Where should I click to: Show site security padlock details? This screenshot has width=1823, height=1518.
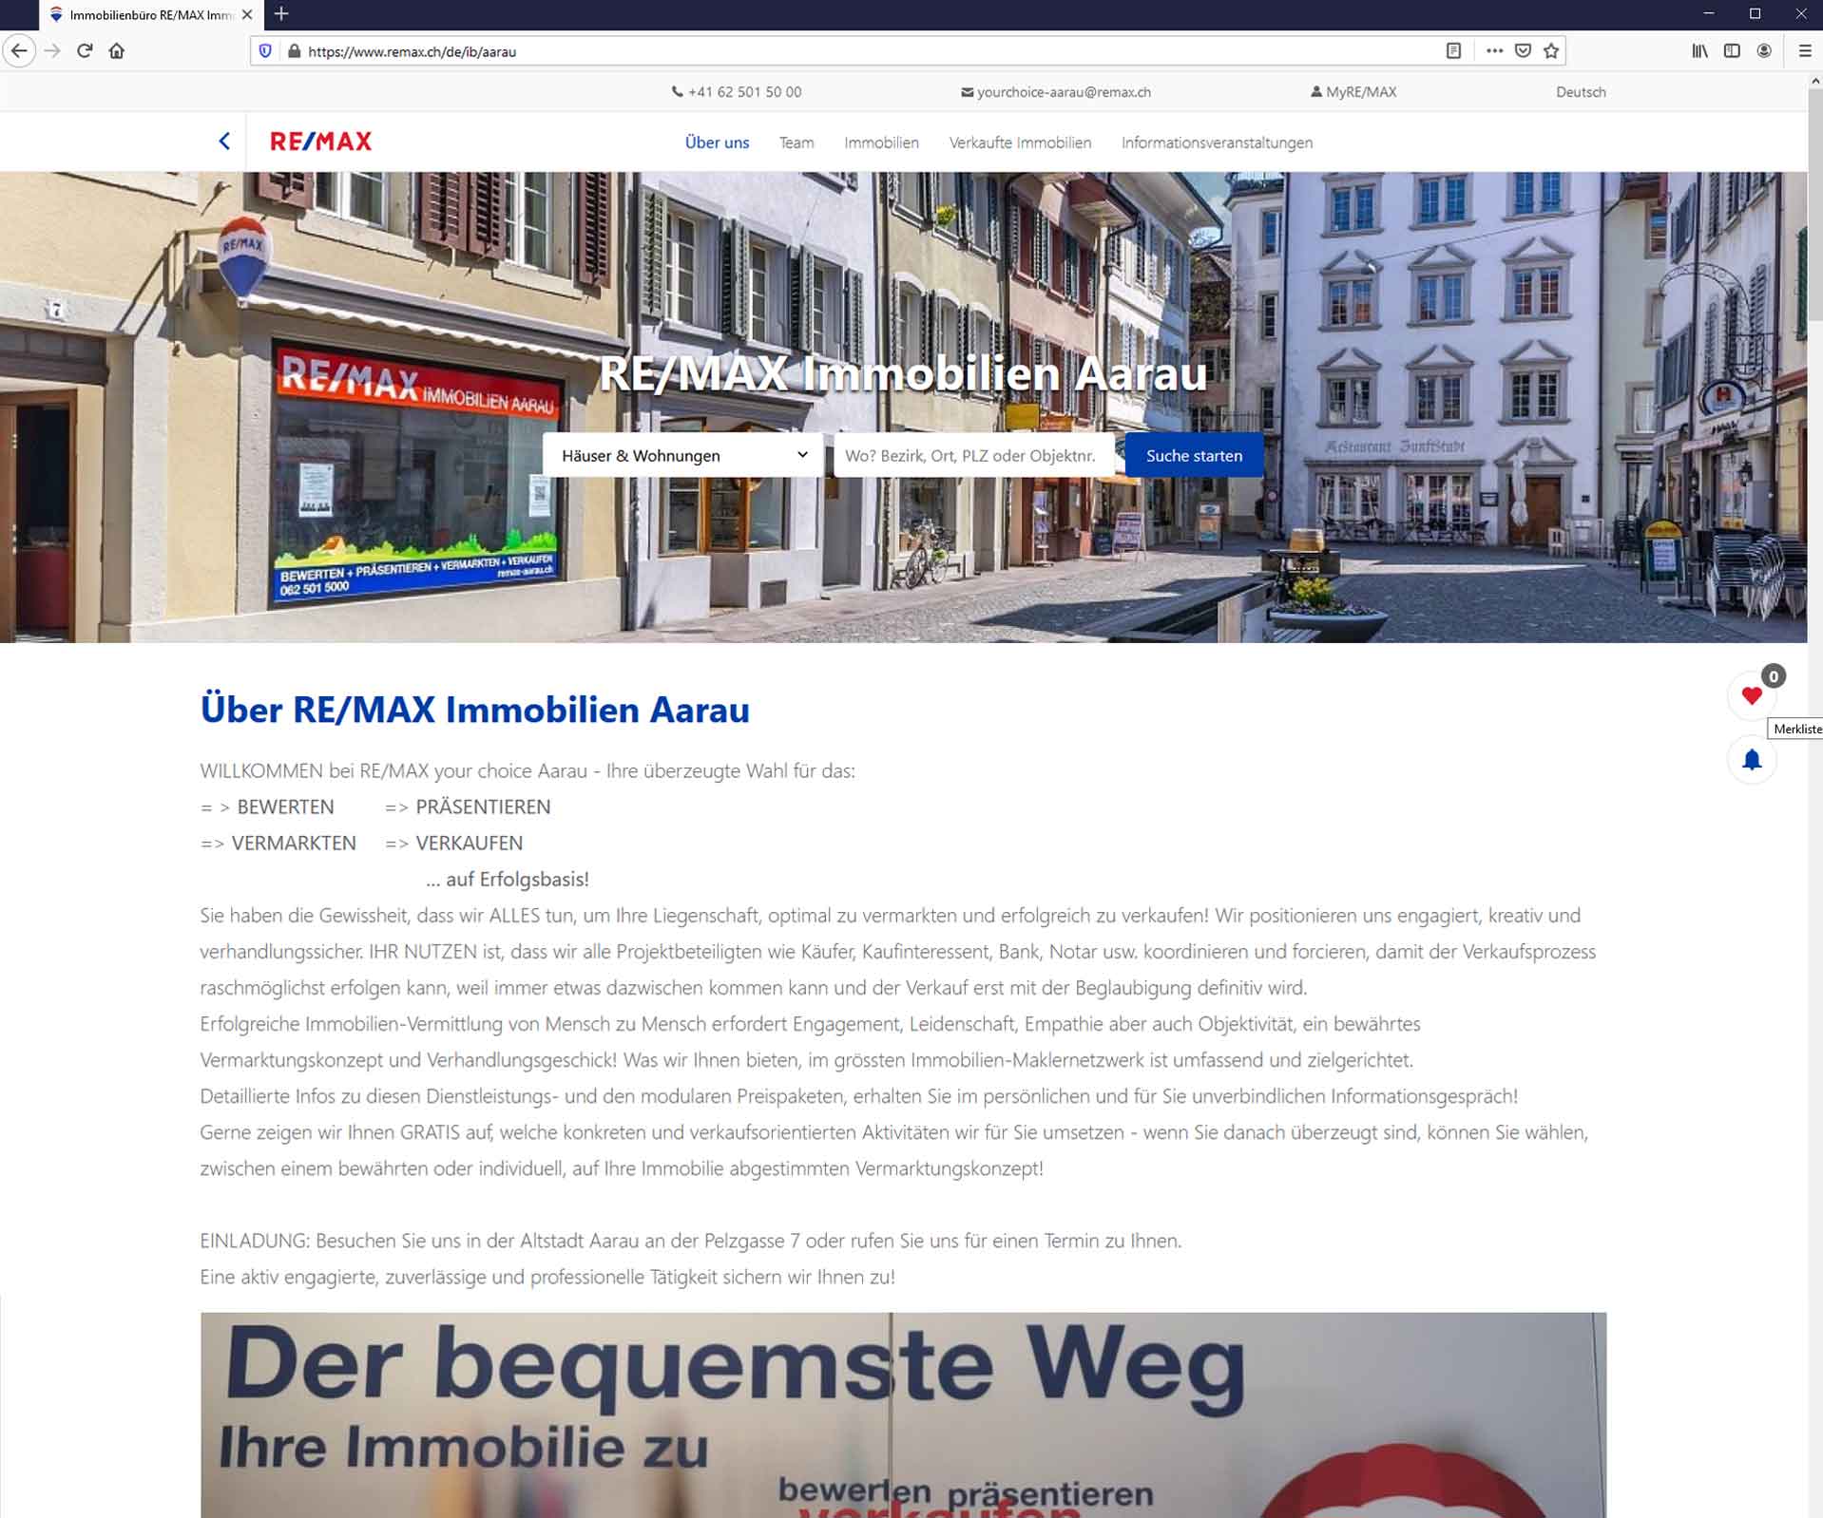click(294, 51)
